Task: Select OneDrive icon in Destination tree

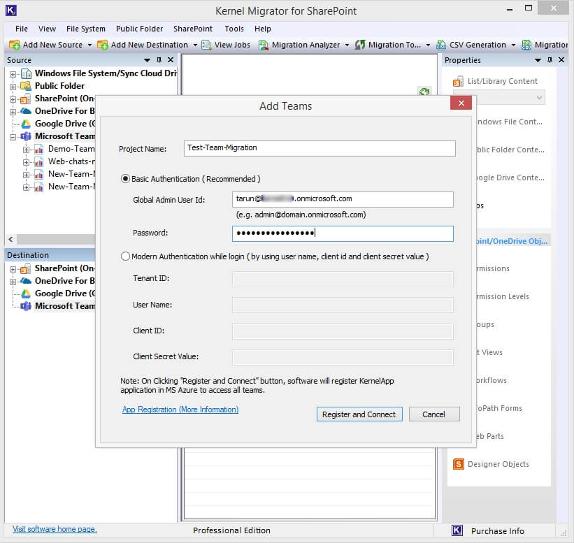Action: click(26, 281)
